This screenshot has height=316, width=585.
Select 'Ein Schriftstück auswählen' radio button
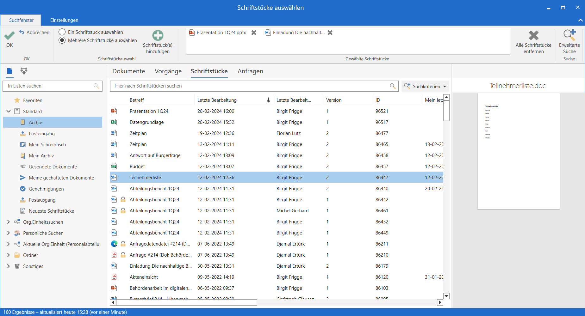pyautogui.click(x=62, y=32)
